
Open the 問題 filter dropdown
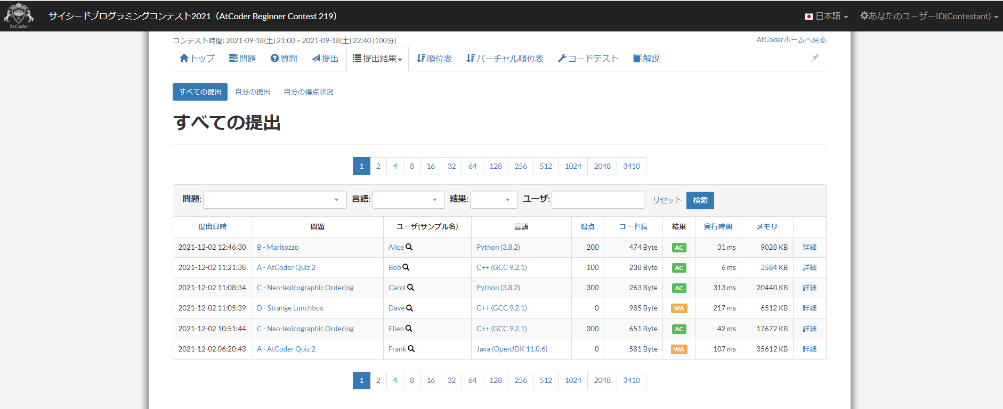(274, 200)
